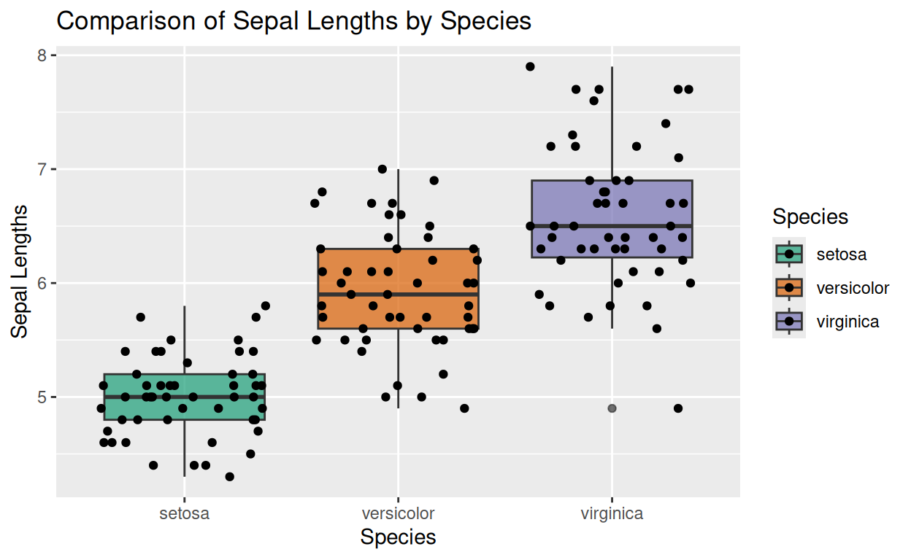Click the orange versicolor legend swatch
911x560 pixels.
tap(789, 287)
